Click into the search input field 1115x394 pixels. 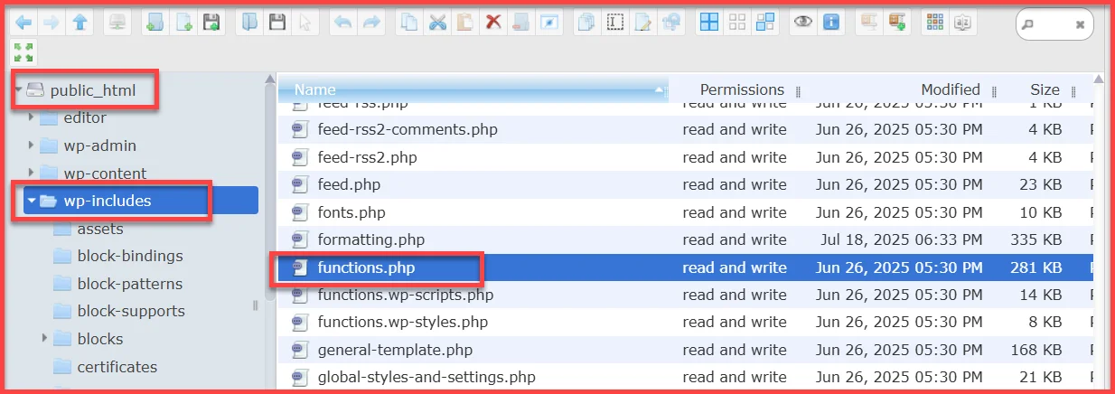pyautogui.click(x=1054, y=25)
